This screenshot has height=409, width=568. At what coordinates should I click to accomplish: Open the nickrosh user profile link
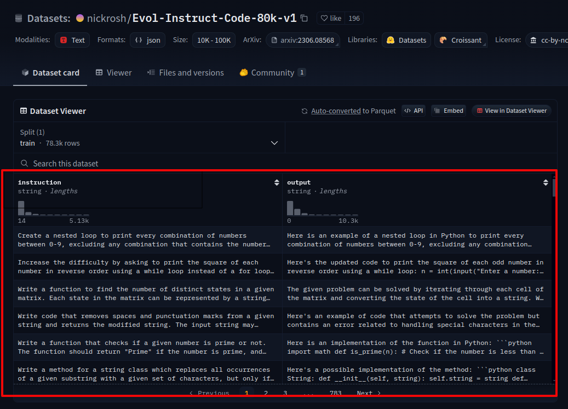coord(106,18)
